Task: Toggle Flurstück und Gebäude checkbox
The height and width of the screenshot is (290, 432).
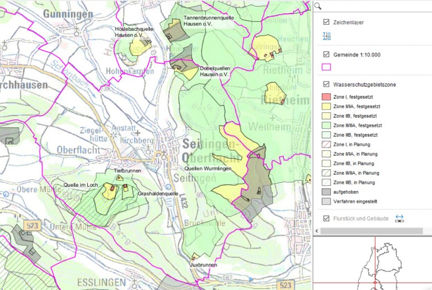Action: [x=326, y=218]
